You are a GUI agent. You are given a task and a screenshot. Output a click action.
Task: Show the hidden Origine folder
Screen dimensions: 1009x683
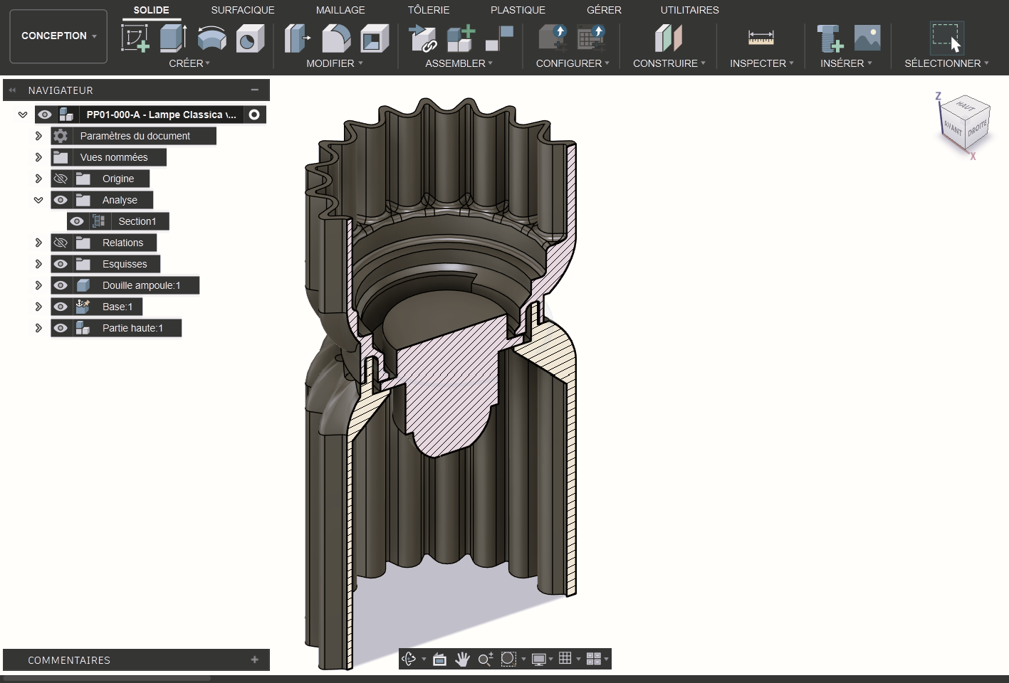pos(61,179)
